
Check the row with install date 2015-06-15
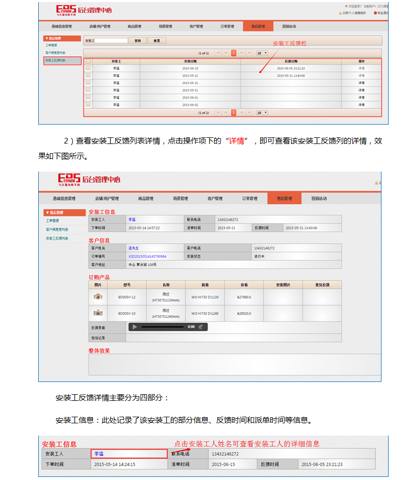click(88, 68)
